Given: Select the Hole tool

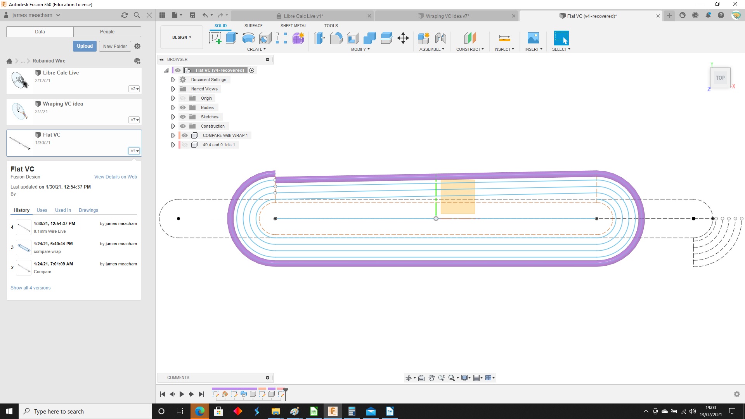Looking at the screenshot, I should 265,38.
